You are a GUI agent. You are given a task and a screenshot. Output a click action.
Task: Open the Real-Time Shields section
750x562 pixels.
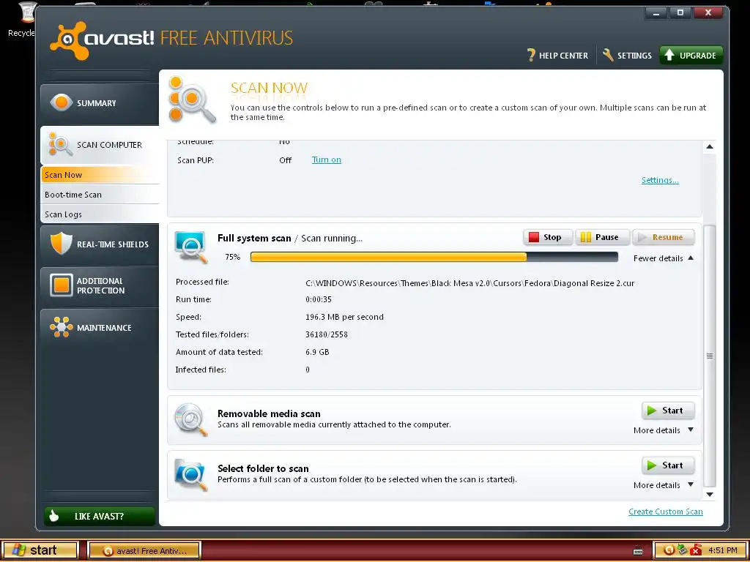(100, 244)
